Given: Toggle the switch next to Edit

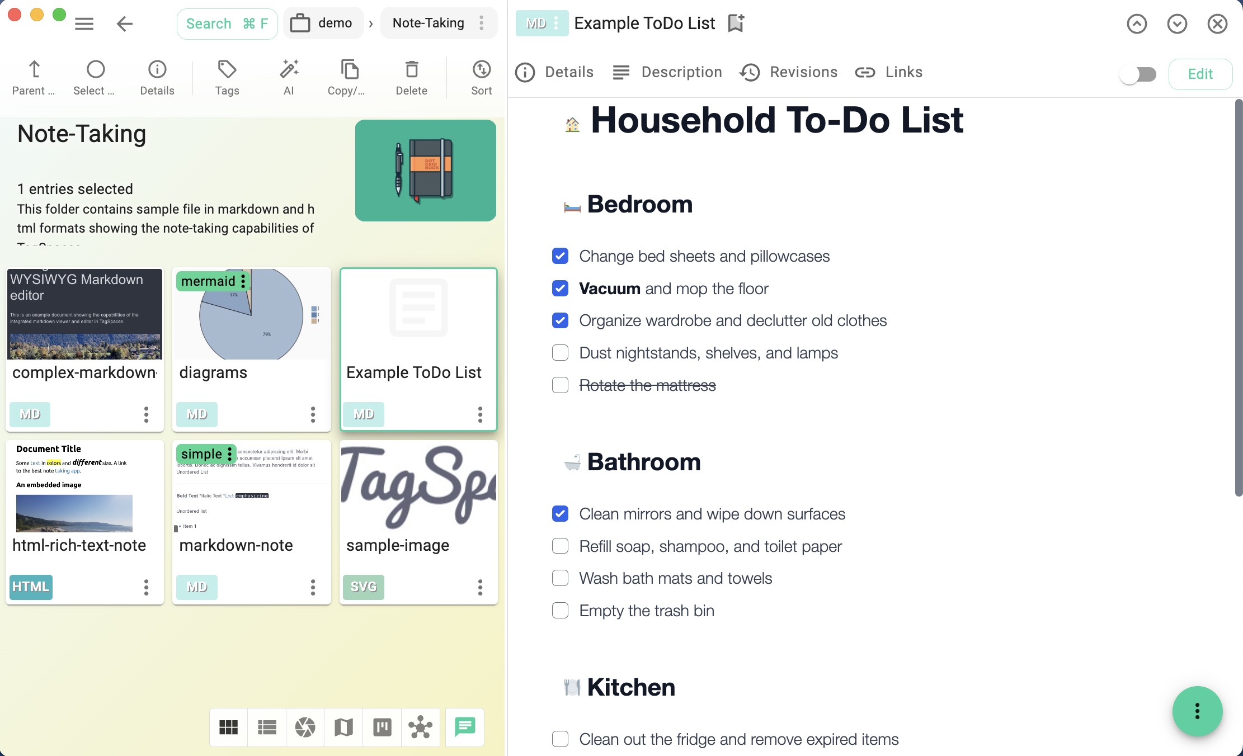Looking at the screenshot, I should 1138,74.
